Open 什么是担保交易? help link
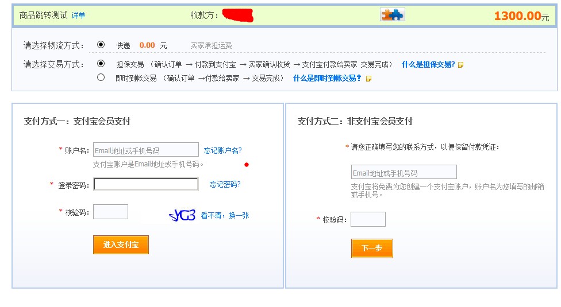Viewport: 561px width, 307px height. click(x=428, y=64)
